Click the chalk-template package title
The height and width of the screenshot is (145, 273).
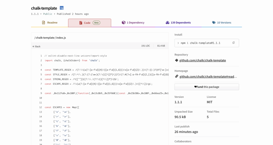[44, 8]
